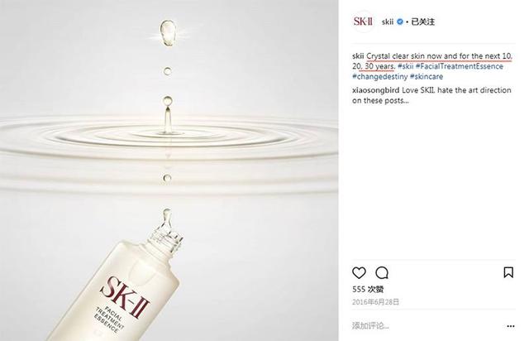Toggle the 已关注 following button
The image size is (529, 341).
click(422, 22)
